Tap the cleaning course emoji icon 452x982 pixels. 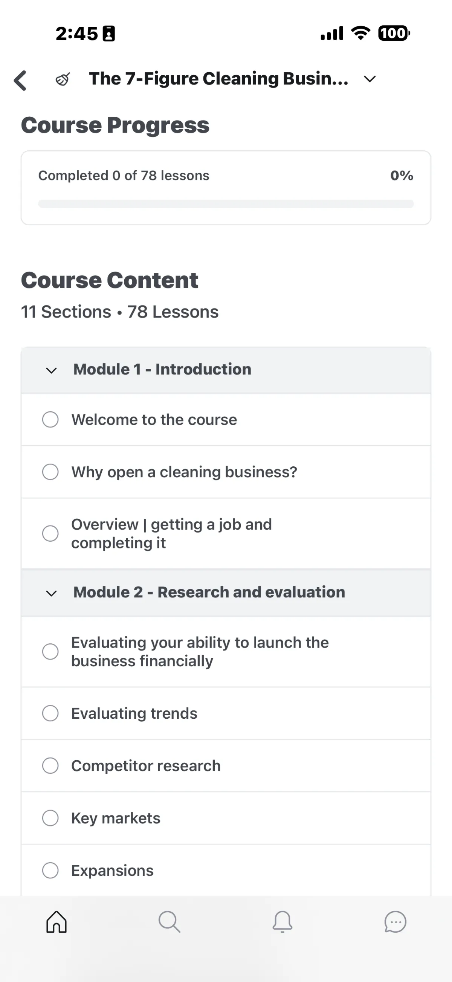[63, 79]
